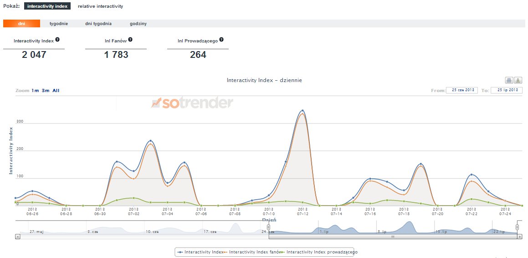The image size is (528, 258).
Task: Show help for InI Prowadzącego
Action: [x=221, y=40]
